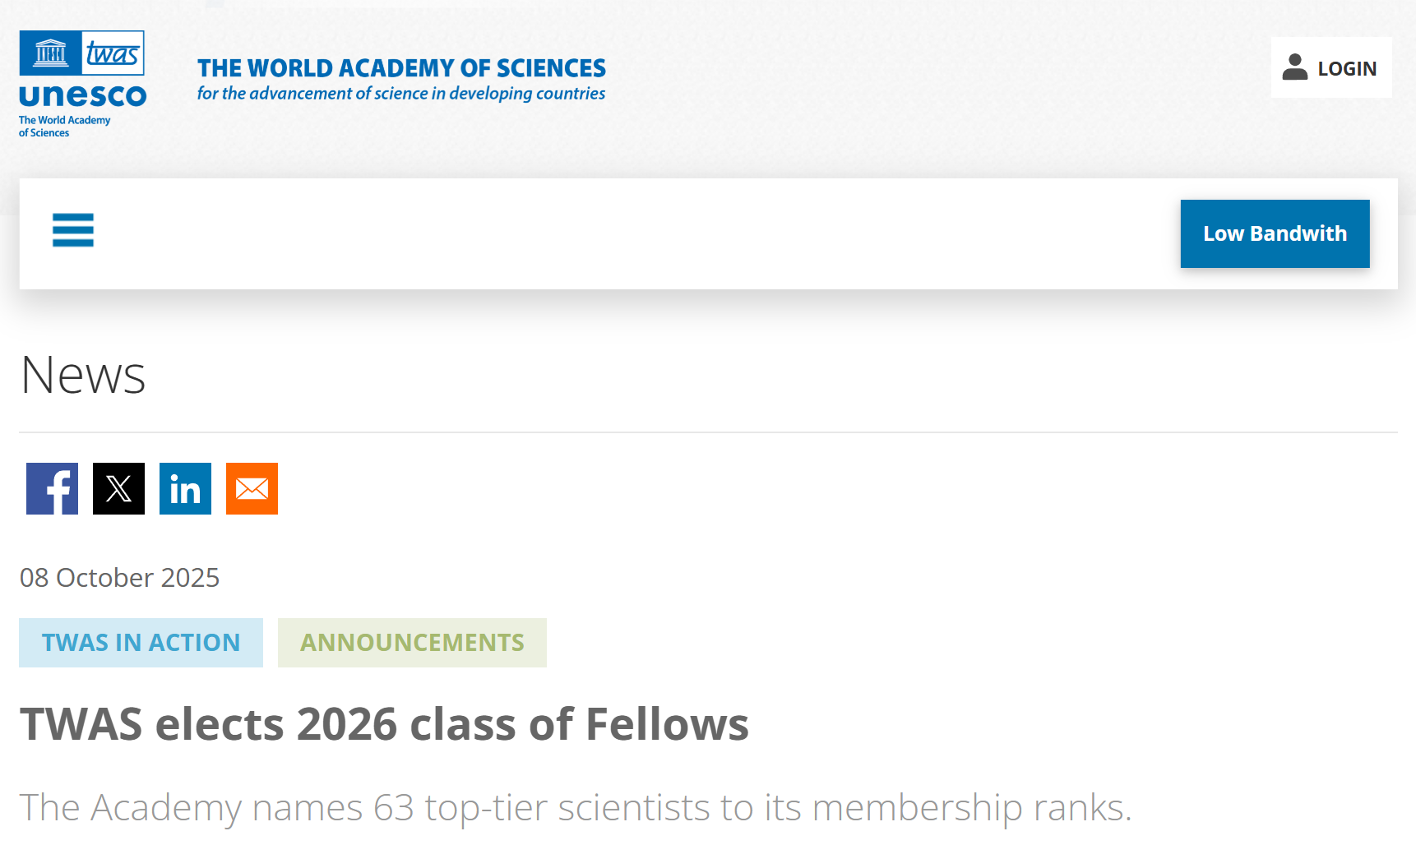Click the twas logo box
This screenshot has width=1416, height=868.
[113, 53]
